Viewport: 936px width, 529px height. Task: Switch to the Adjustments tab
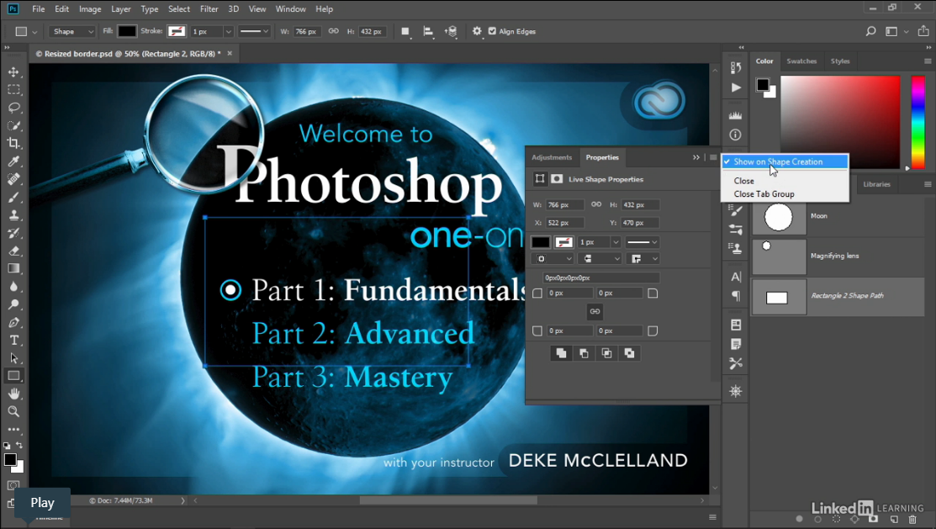[x=552, y=157]
